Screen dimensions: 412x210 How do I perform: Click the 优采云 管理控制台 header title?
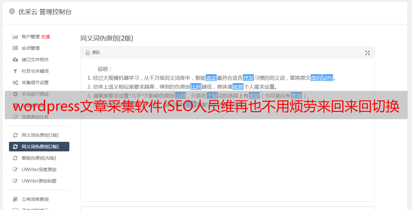(x=45, y=12)
